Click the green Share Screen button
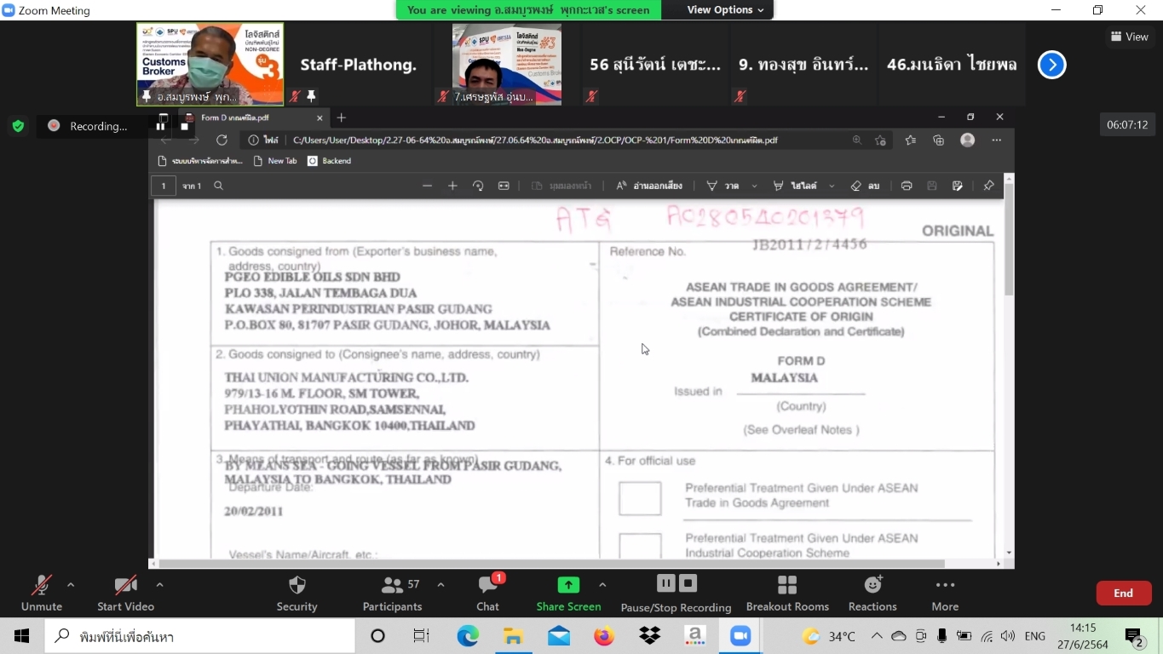 point(568,594)
